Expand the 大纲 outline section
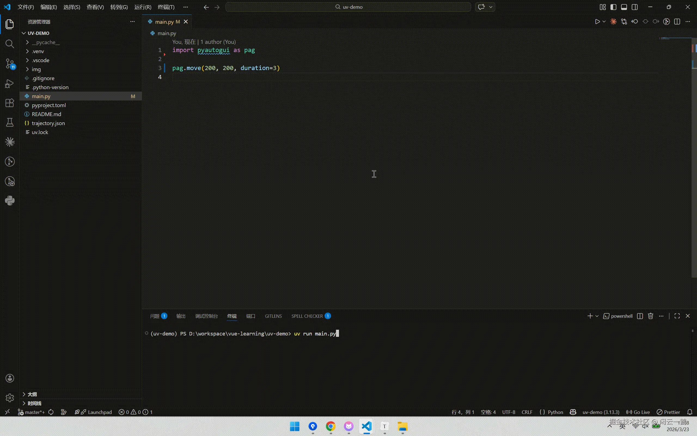The width and height of the screenshot is (697, 436). tap(32, 394)
